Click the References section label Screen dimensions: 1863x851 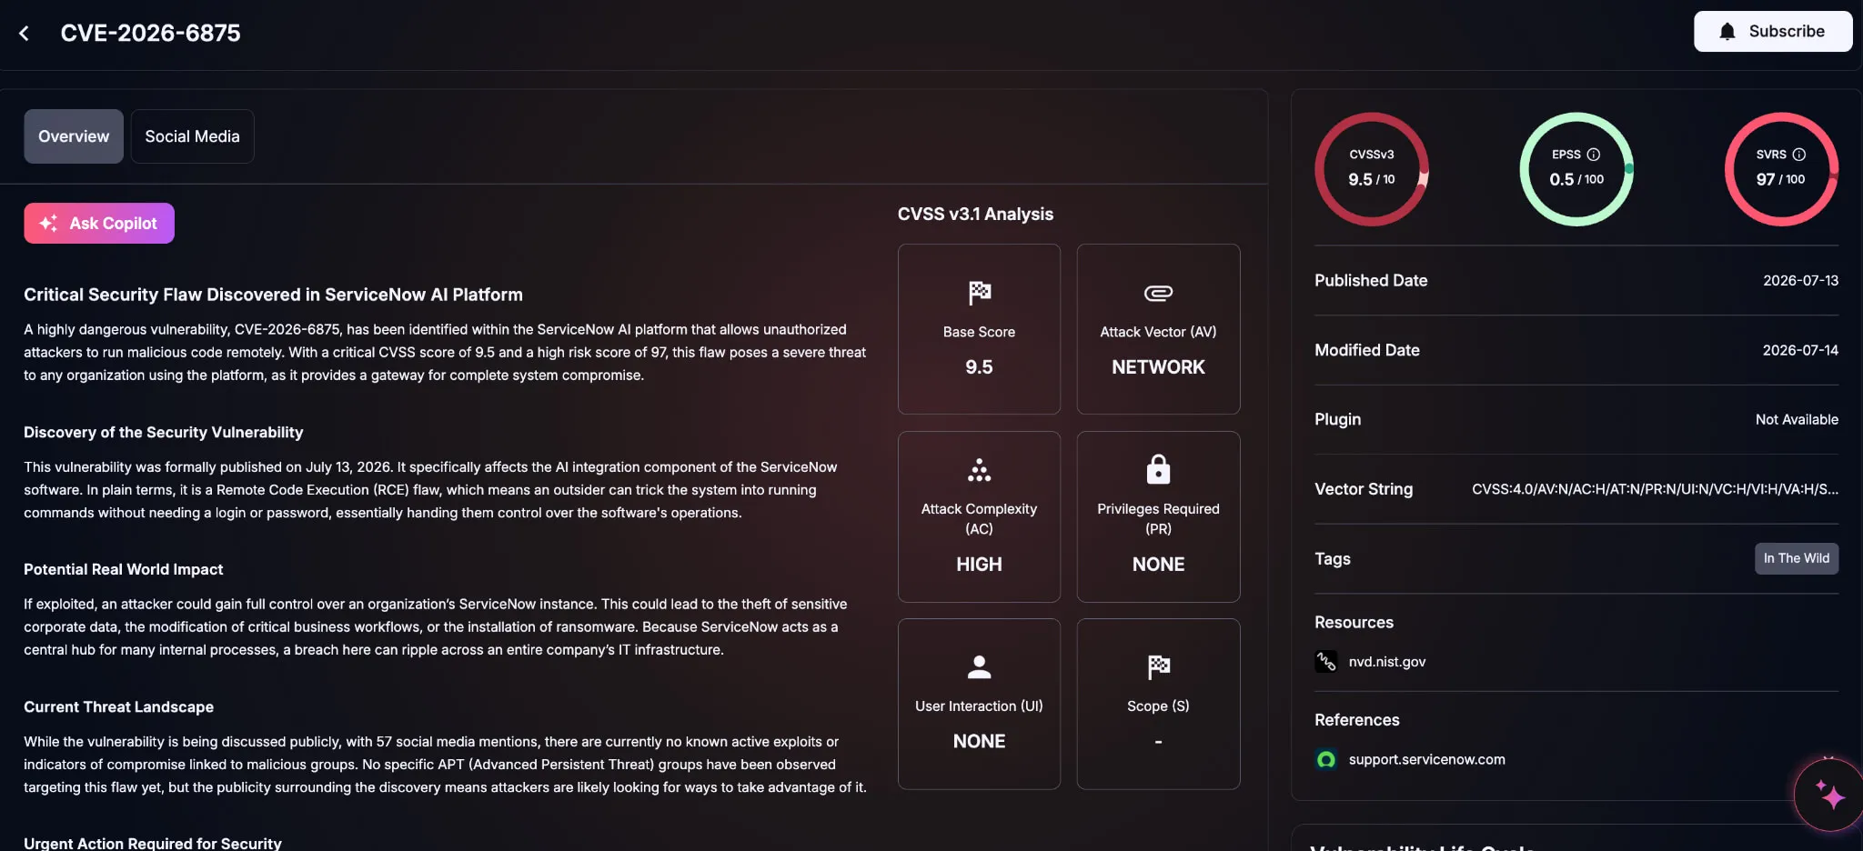coord(1356,720)
